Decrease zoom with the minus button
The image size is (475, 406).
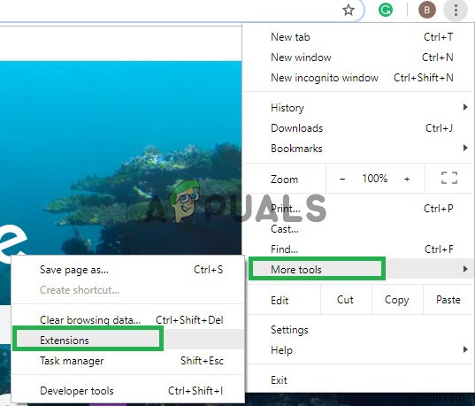coord(342,179)
